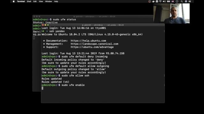Click the 'sudo ufw enable' command text

click(x=73, y=85)
